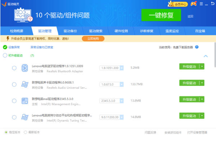The width and height of the screenshot is (216, 141).
Task: Click the 驱动精灵 logo icon
Action: (x=4, y=4)
